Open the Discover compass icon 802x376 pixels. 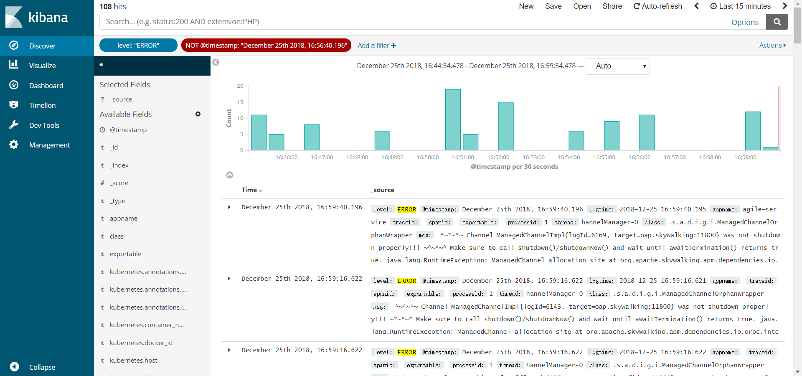14,45
